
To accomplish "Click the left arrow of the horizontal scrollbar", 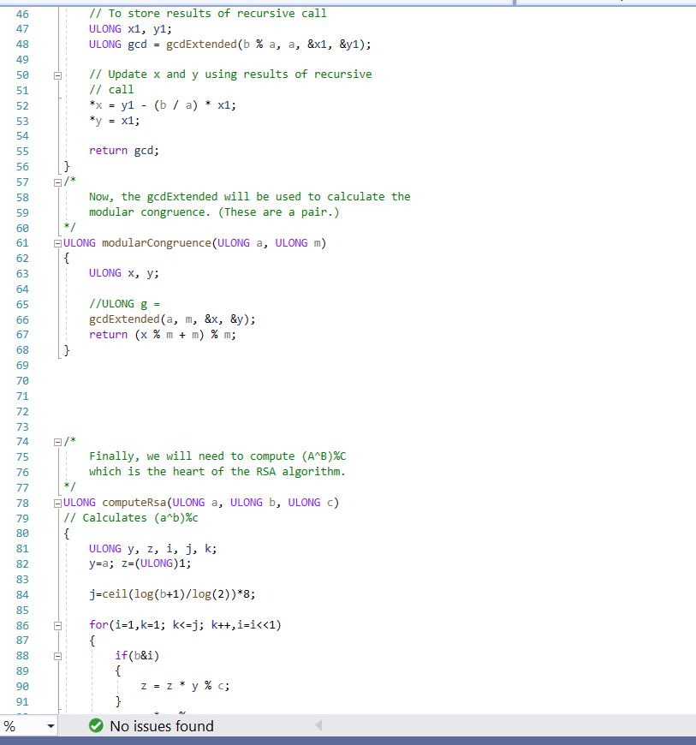I will tap(318, 725).
